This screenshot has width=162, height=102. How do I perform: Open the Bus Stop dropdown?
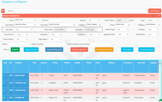62,25
